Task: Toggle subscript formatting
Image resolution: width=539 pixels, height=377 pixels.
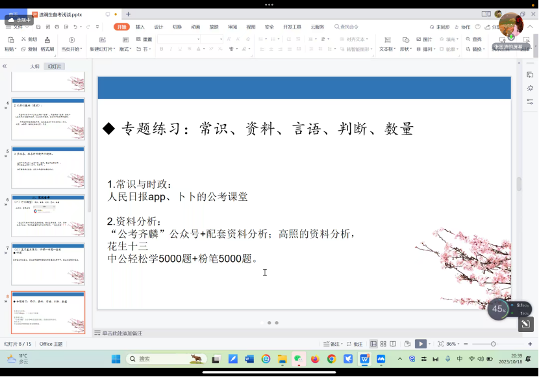Action: pos(220,49)
